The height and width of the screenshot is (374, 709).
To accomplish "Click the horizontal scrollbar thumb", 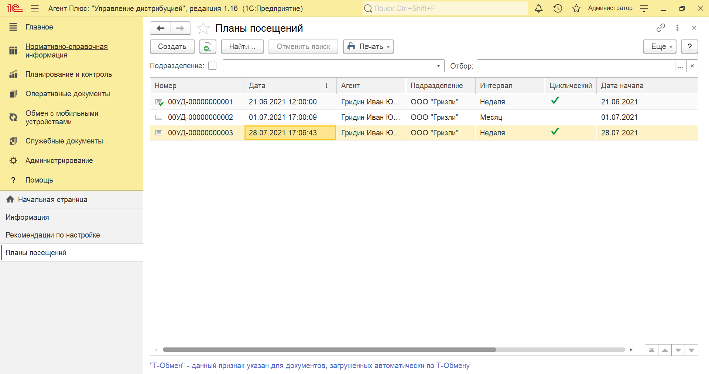I will (x=329, y=350).
